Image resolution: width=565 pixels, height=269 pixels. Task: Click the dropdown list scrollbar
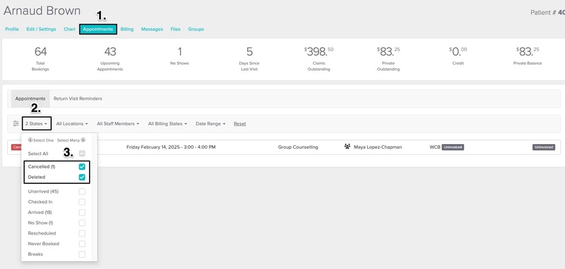click(x=95, y=197)
